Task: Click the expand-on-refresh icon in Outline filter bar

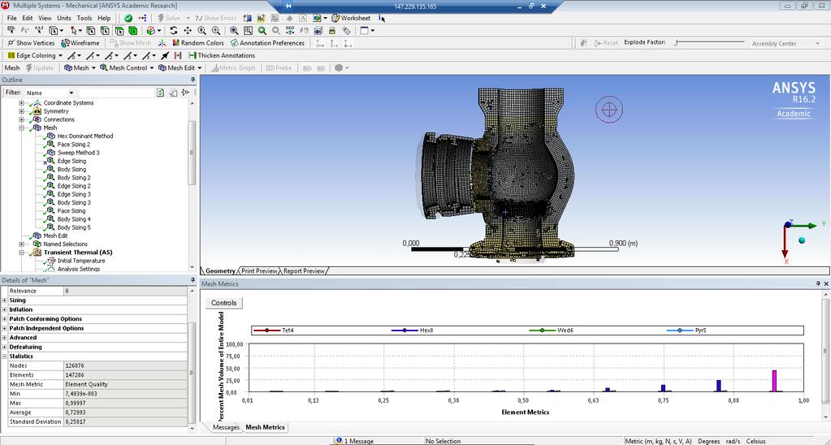Action: 185,93
